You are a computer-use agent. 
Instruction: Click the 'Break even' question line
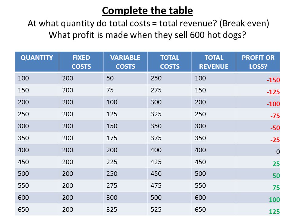coord(148,24)
